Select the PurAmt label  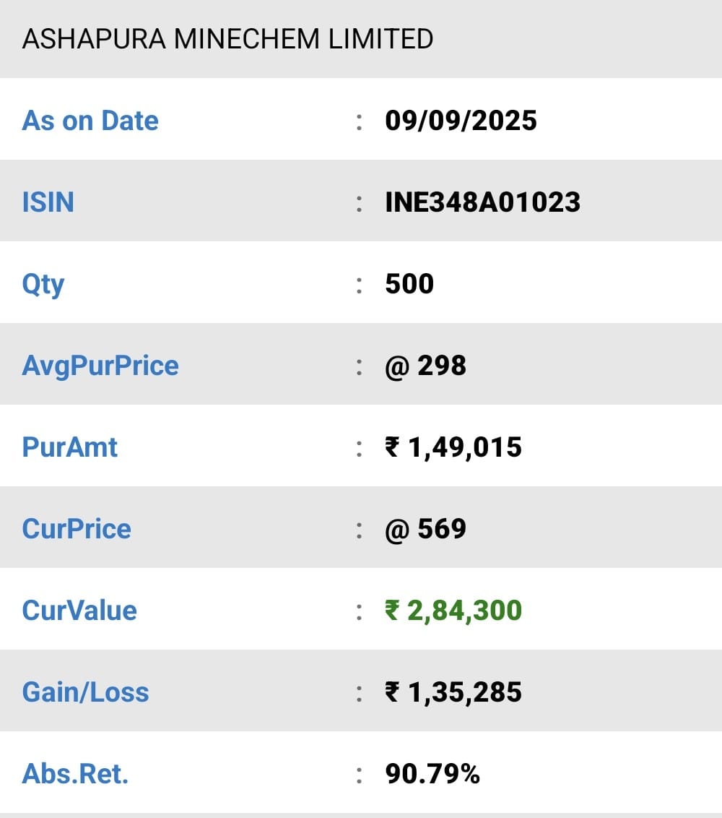(70, 447)
